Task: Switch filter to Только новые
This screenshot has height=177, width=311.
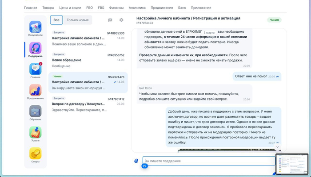Action: pyautogui.click(x=77, y=20)
